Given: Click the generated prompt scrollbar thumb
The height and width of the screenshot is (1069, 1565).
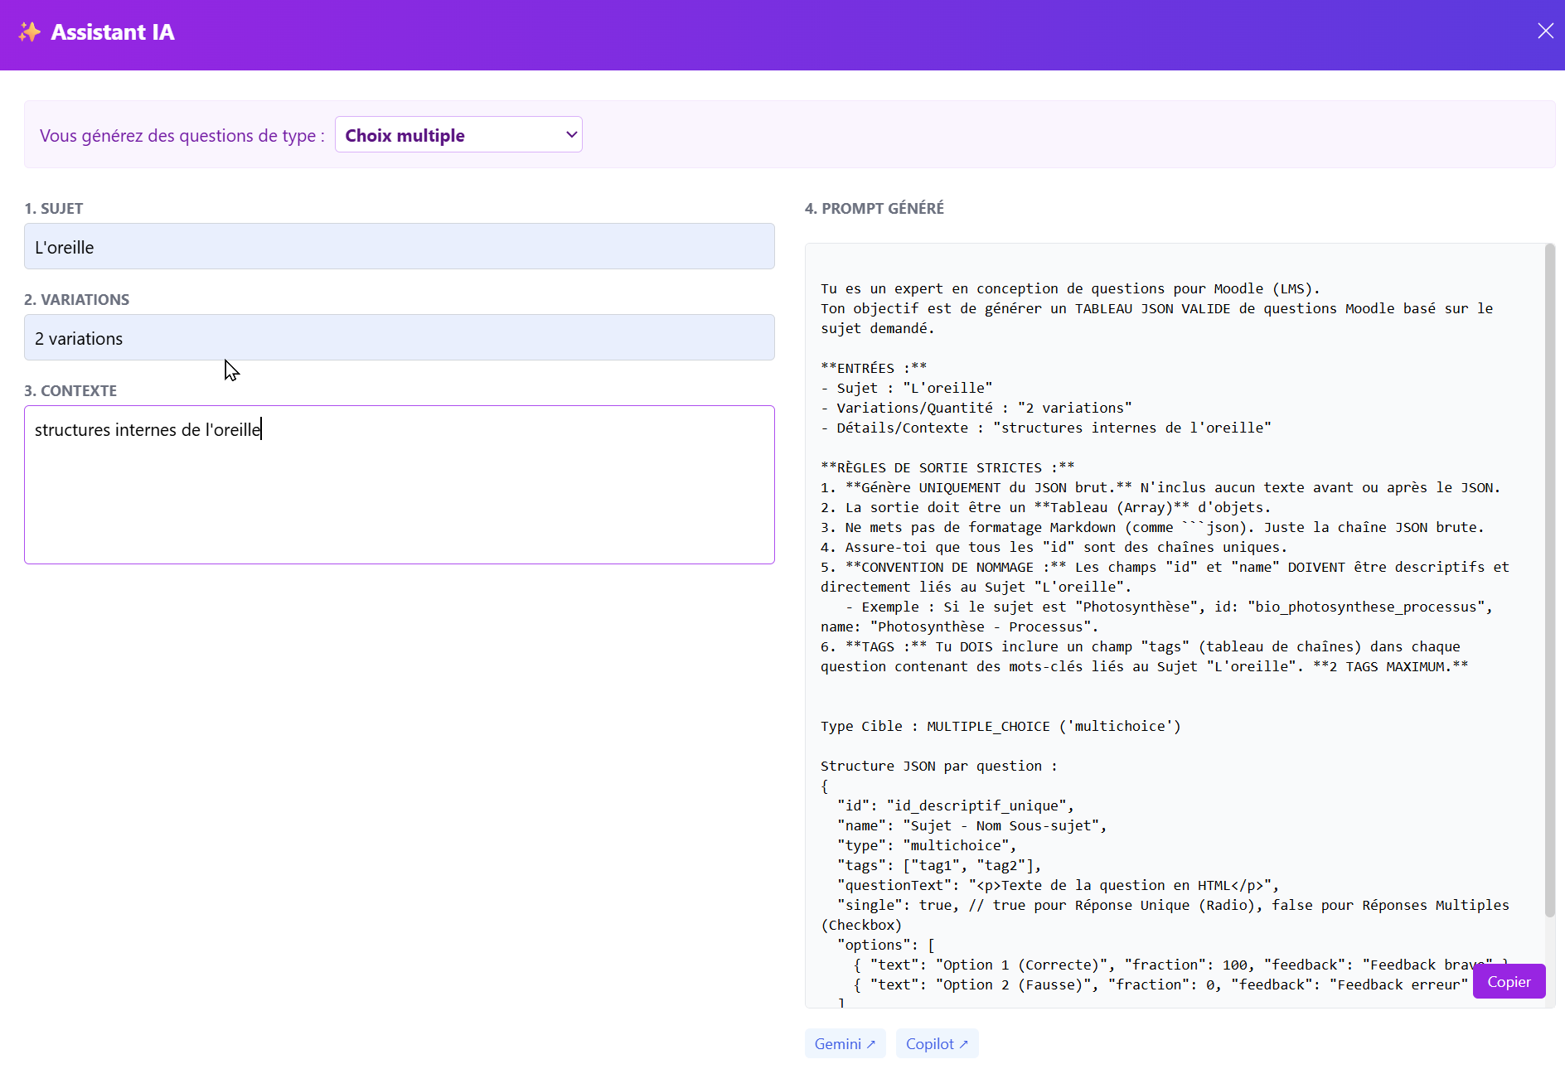Looking at the screenshot, I should point(1549,580).
